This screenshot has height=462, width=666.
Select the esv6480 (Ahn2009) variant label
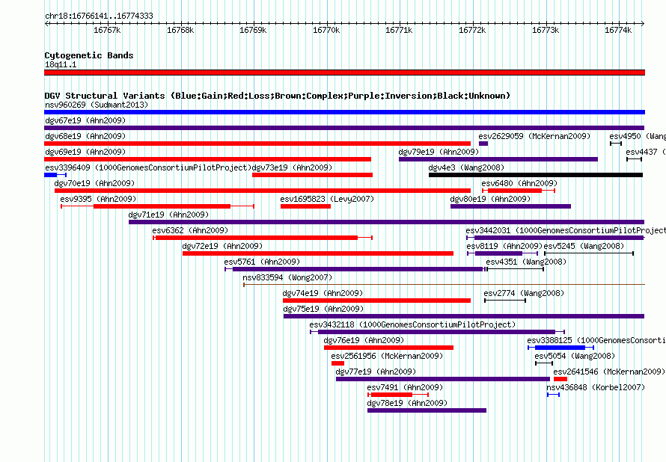click(x=519, y=183)
